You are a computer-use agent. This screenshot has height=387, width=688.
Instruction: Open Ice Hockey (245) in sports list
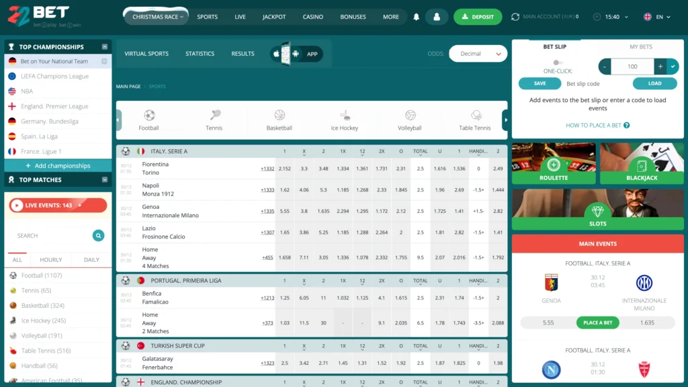point(44,320)
